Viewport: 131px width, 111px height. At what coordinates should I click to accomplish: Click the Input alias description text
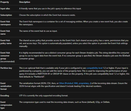[x=50, y=9]
